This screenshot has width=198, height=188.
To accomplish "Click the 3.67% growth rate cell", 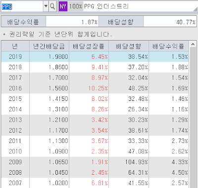I will [89, 141].
